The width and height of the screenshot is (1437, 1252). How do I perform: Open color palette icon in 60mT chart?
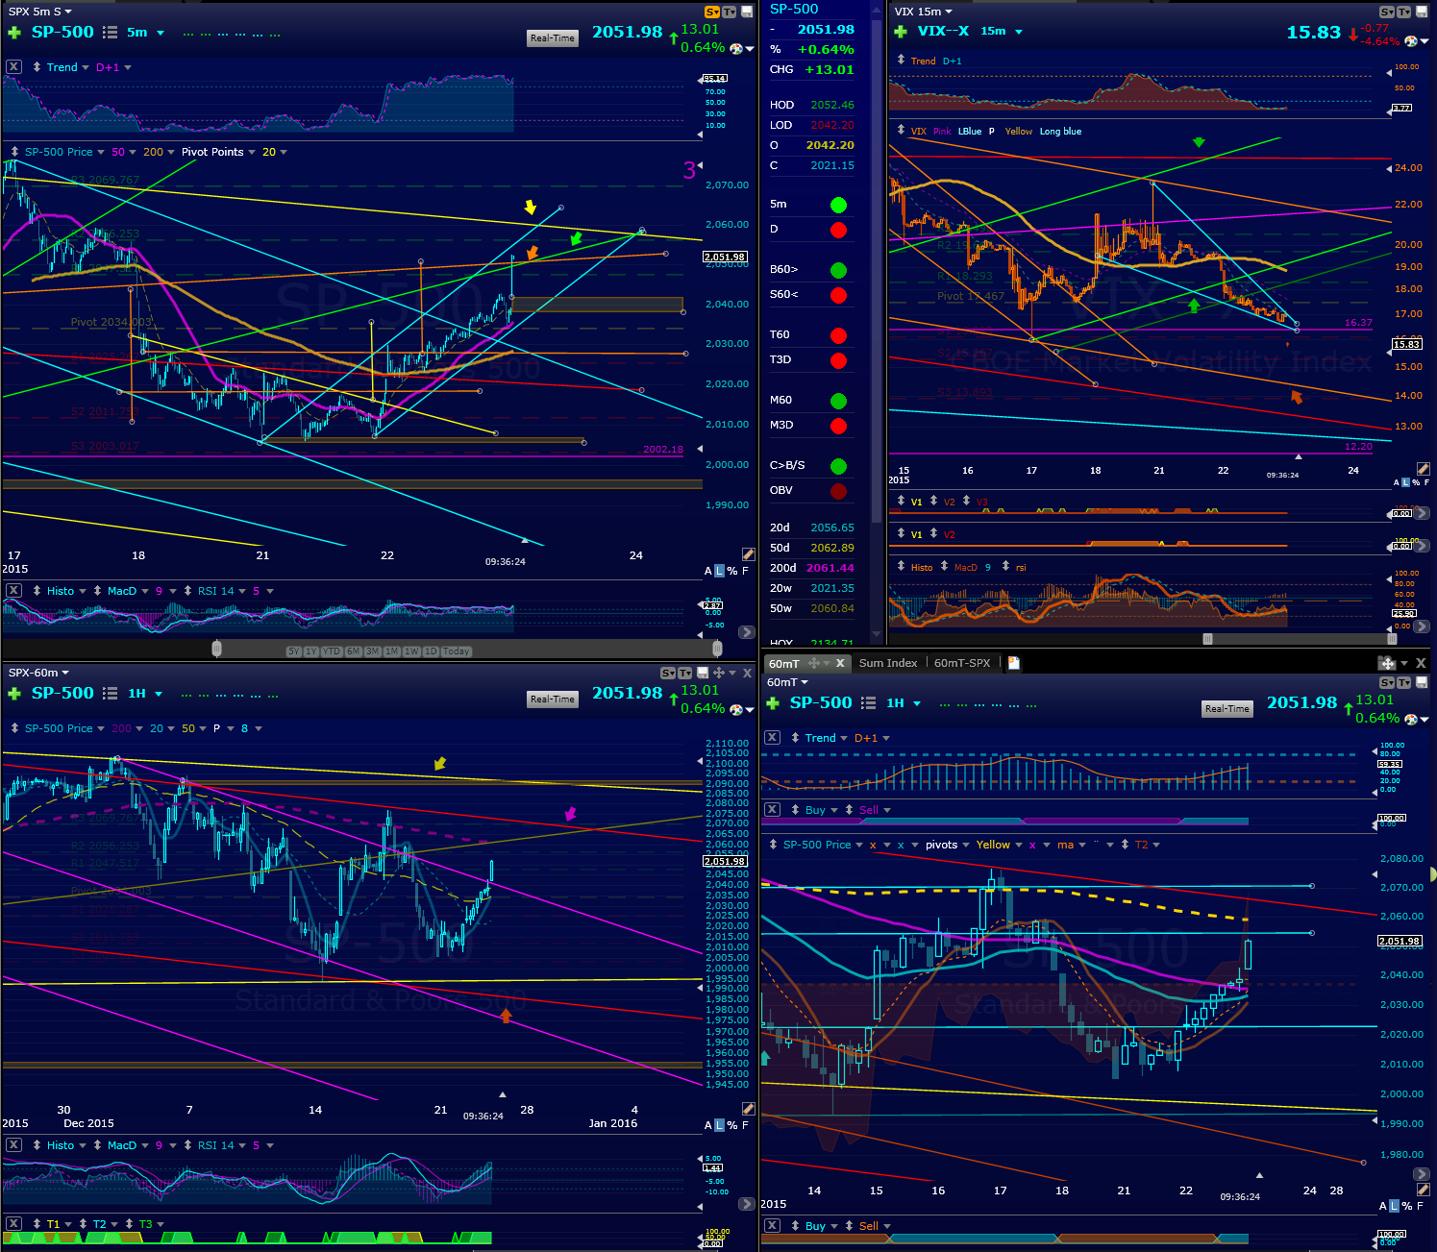tap(1411, 719)
